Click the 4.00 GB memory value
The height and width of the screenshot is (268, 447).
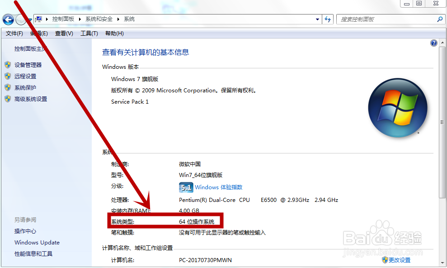pyautogui.click(x=189, y=211)
